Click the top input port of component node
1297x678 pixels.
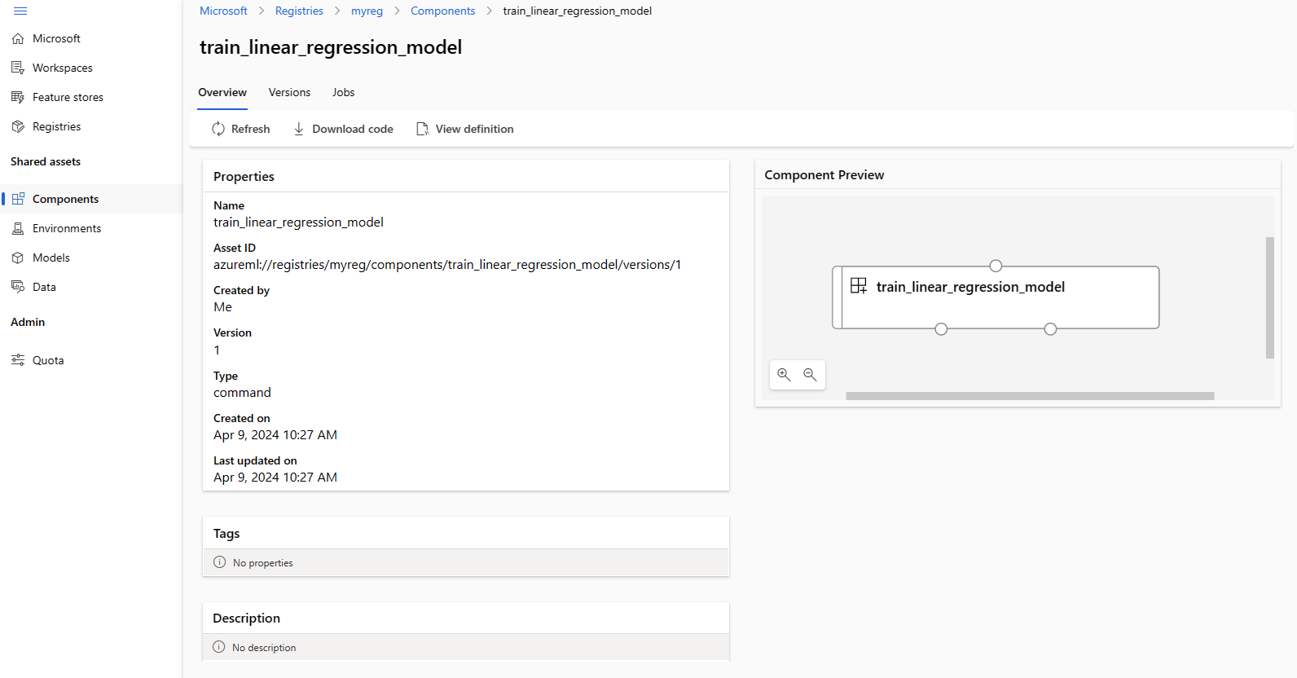pyautogui.click(x=996, y=266)
